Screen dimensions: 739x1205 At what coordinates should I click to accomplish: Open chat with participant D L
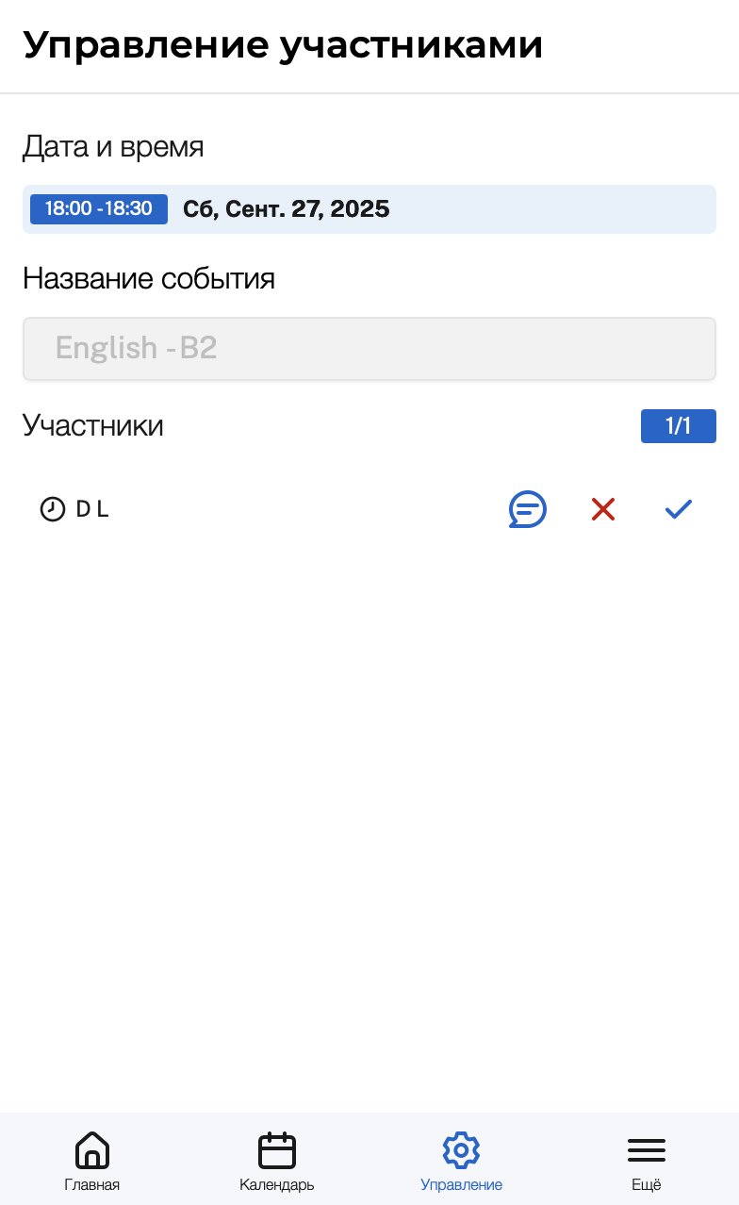(527, 509)
